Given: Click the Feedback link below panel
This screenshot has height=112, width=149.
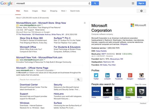Looking at the screenshot, I should click(143, 103).
